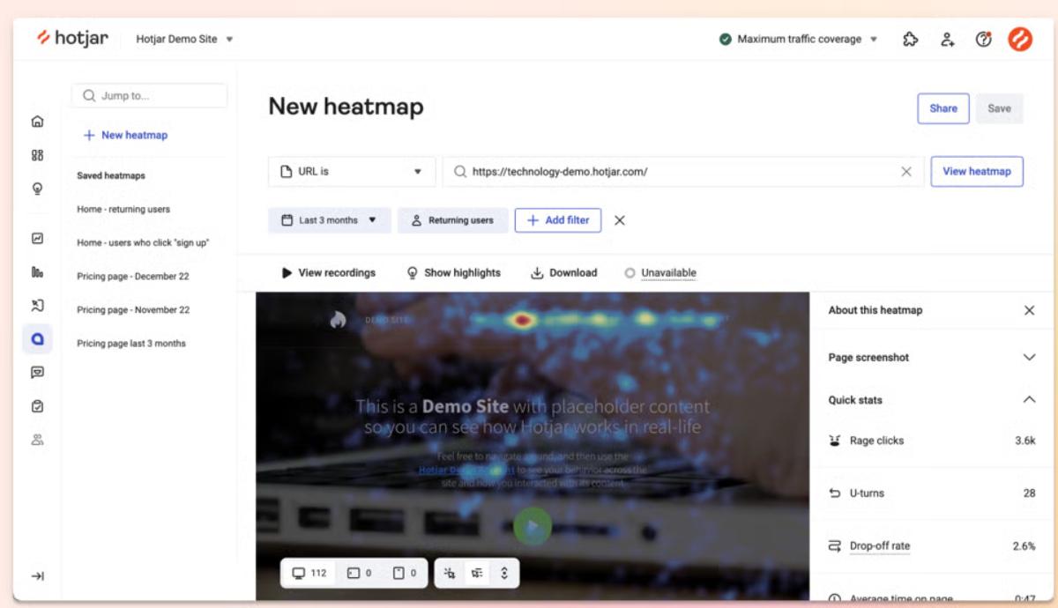Select the click heatmap type icon

(450, 573)
